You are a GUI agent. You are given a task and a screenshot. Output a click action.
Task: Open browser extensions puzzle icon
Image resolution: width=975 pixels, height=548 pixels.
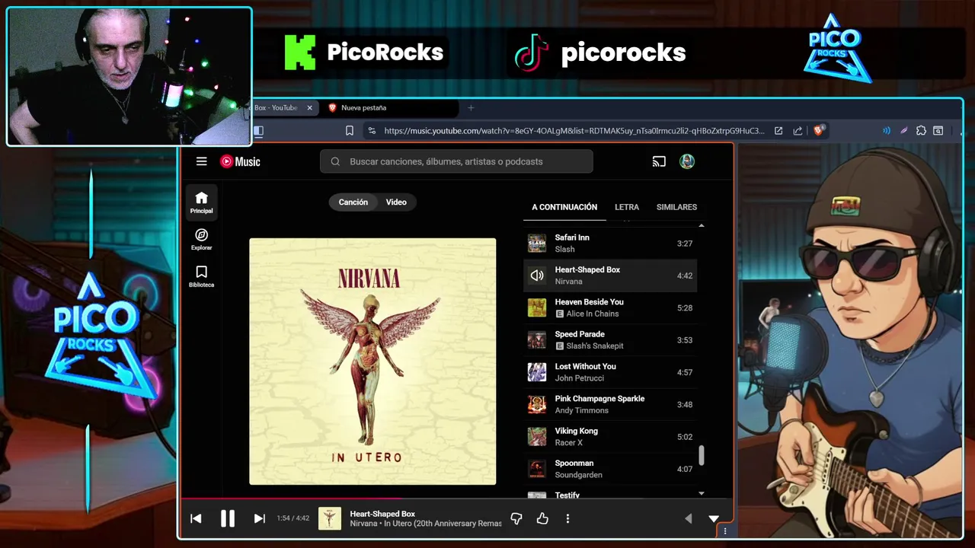click(921, 131)
